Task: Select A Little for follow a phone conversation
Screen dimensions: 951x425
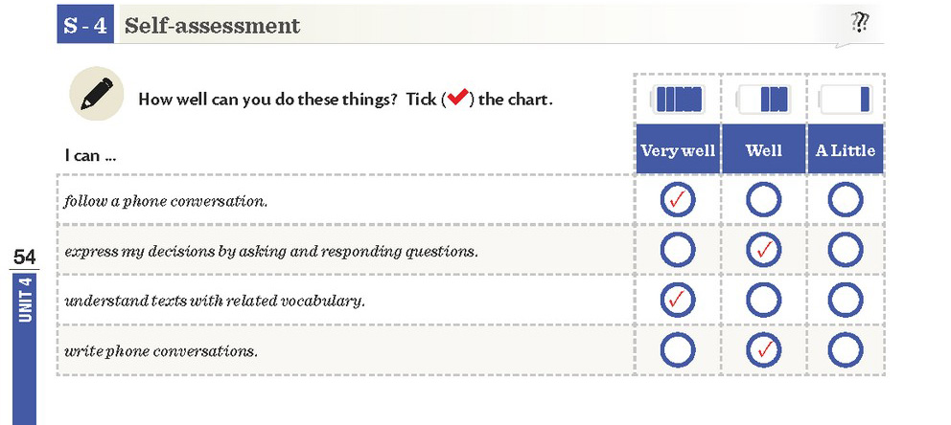Action: click(x=846, y=199)
